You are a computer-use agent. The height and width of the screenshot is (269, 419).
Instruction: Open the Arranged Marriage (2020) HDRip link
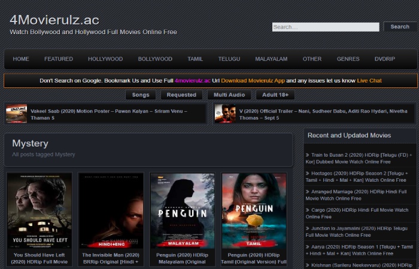(x=356, y=195)
